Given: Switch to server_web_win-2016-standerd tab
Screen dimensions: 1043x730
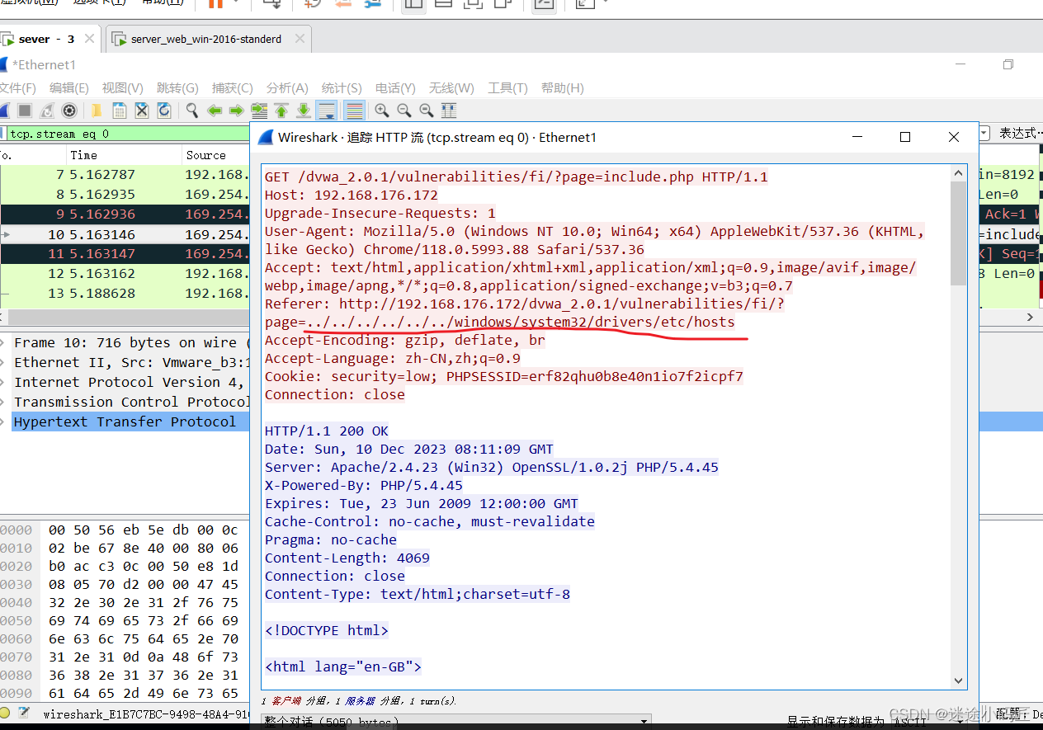Looking at the screenshot, I should (206, 39).
